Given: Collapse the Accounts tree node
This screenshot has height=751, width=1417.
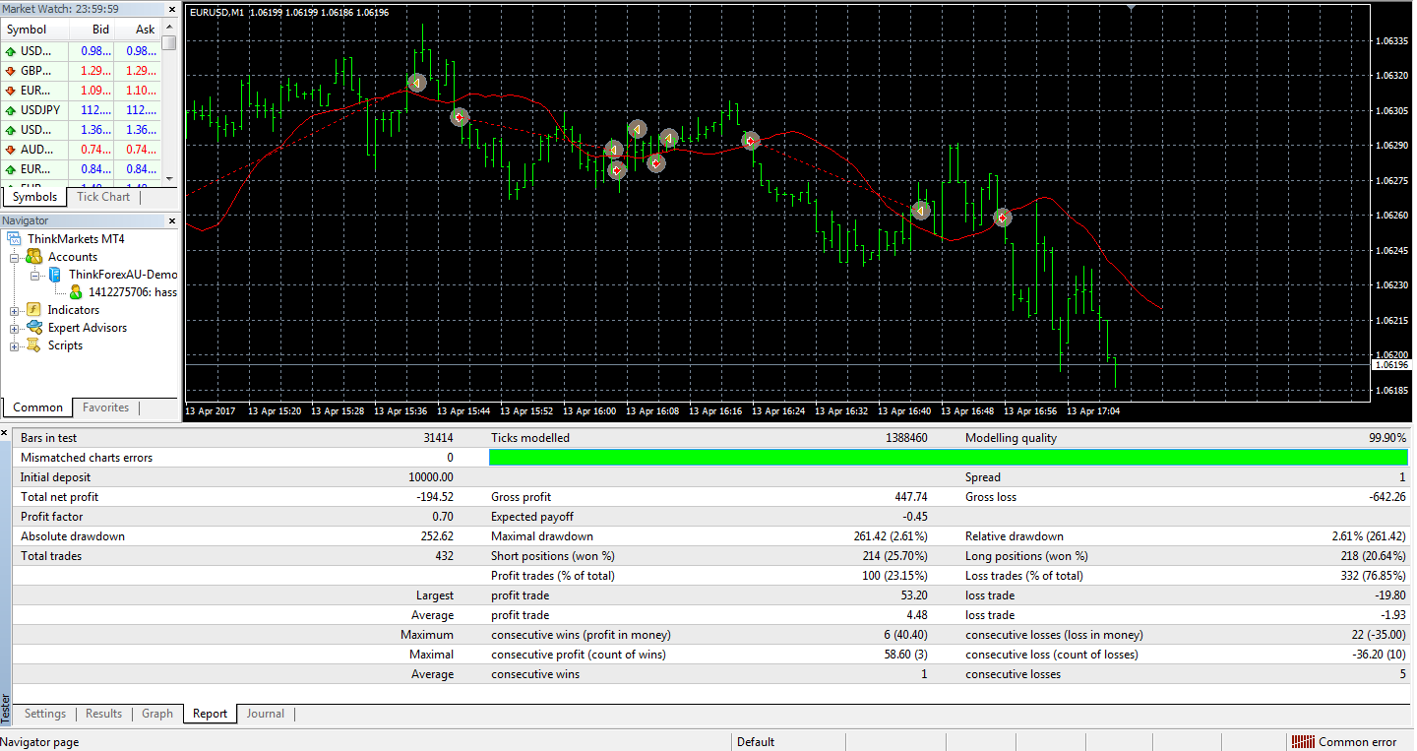Looking at the screenshot, I should (15, 257).
